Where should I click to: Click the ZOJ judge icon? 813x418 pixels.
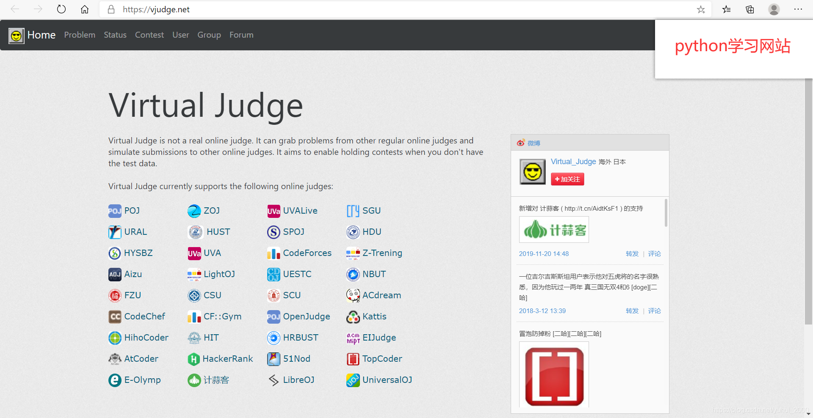[194, 211]
